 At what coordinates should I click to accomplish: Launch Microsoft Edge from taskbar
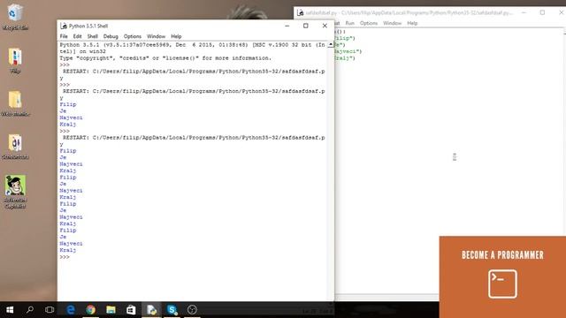71,310
